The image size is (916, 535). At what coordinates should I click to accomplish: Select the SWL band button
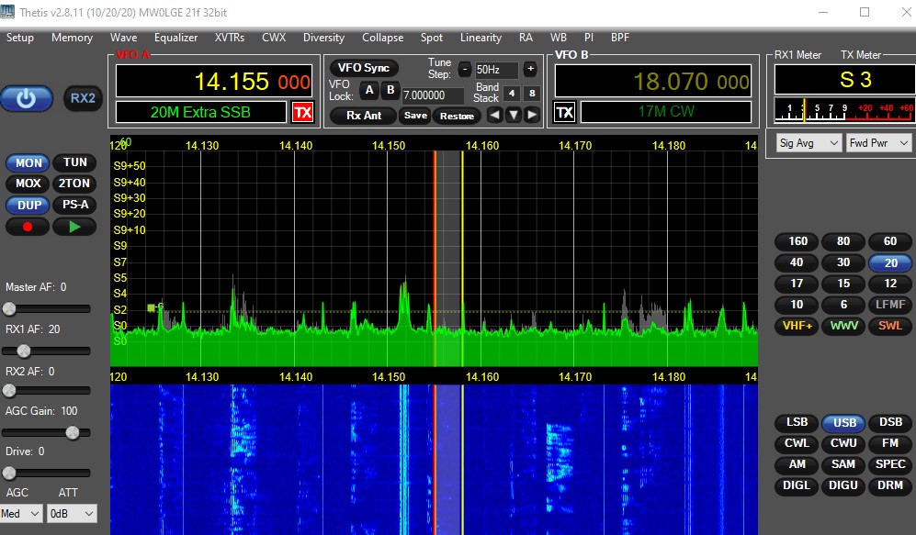click(890, 326)
